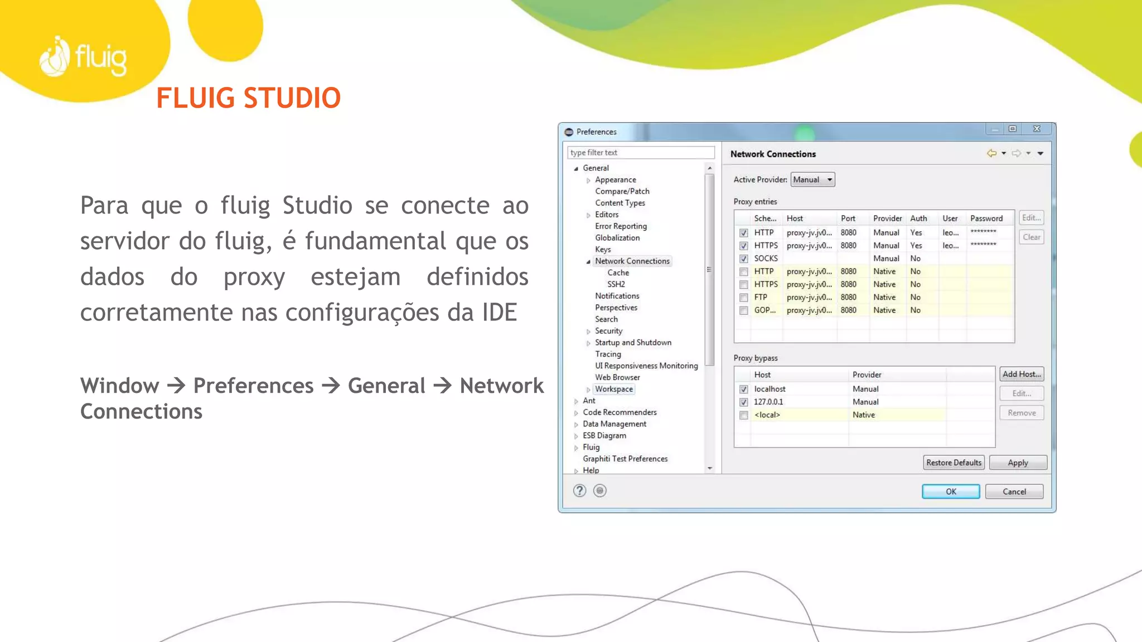1142x642 pixels.
Task: Expand the Appearance tree node
Action: point(588,180)
